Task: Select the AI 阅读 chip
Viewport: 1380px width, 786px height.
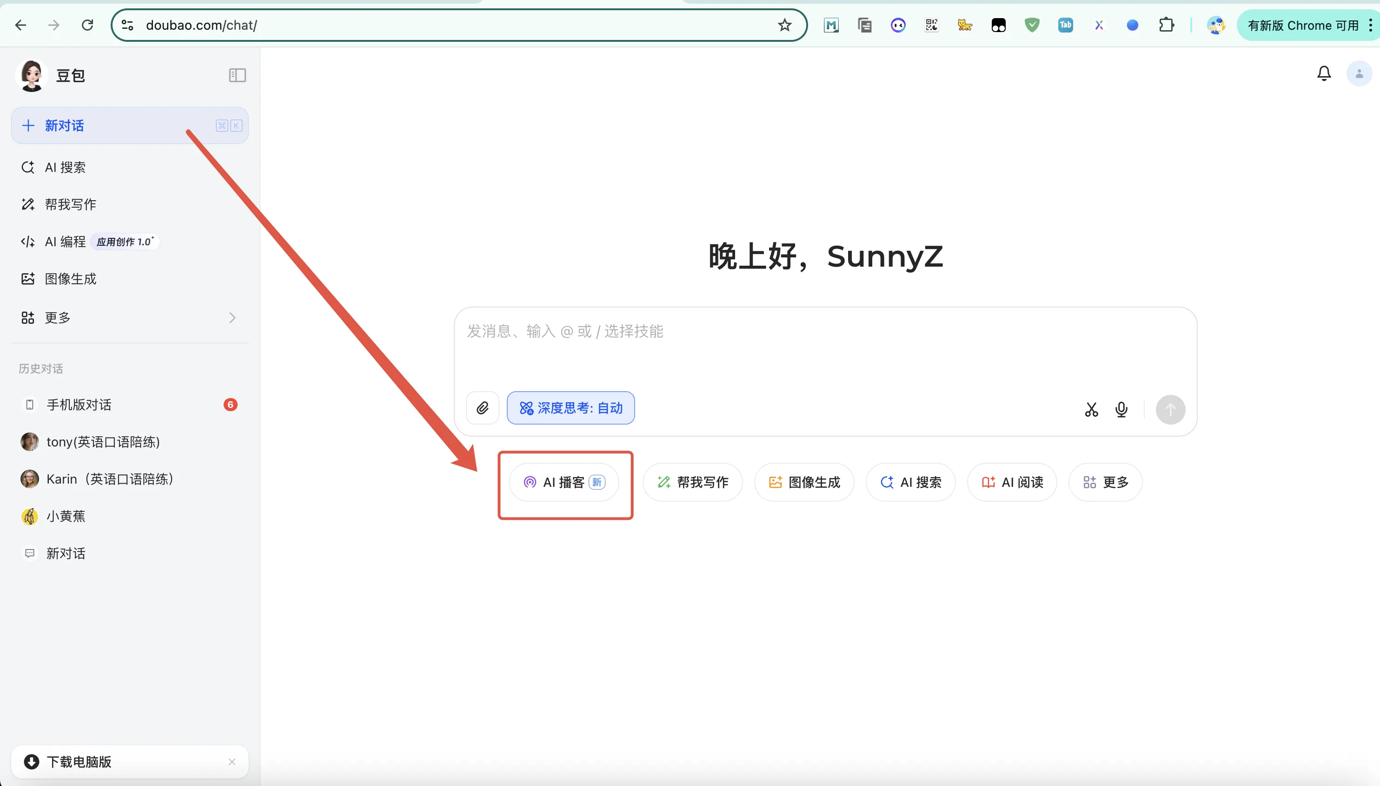Action: click(x=1012, y=482)
